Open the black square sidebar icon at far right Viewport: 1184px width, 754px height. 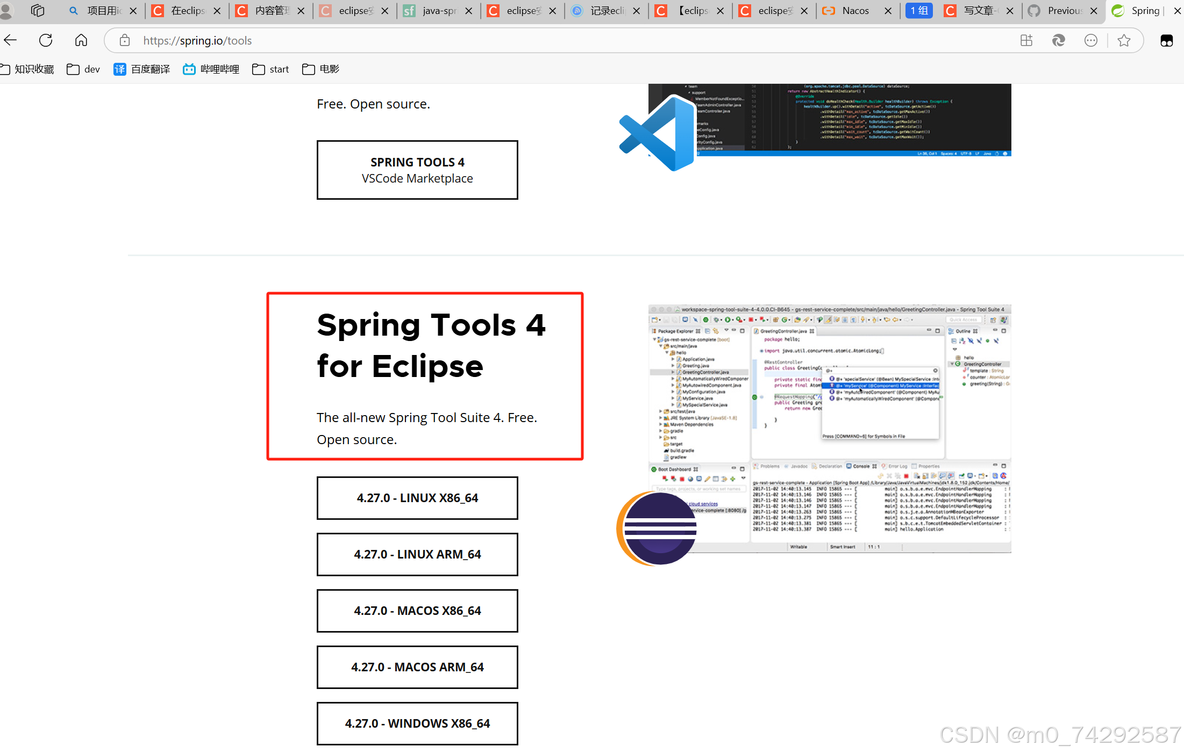point(1167,40)
